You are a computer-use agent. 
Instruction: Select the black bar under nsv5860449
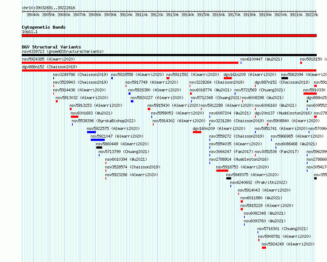click(x=99, y=148)
